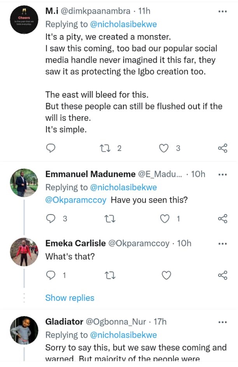
Task: Reply to Emeka Carlisle's 'What's that?' tweet
Action: pyautogui.click(x=51, y=276)
